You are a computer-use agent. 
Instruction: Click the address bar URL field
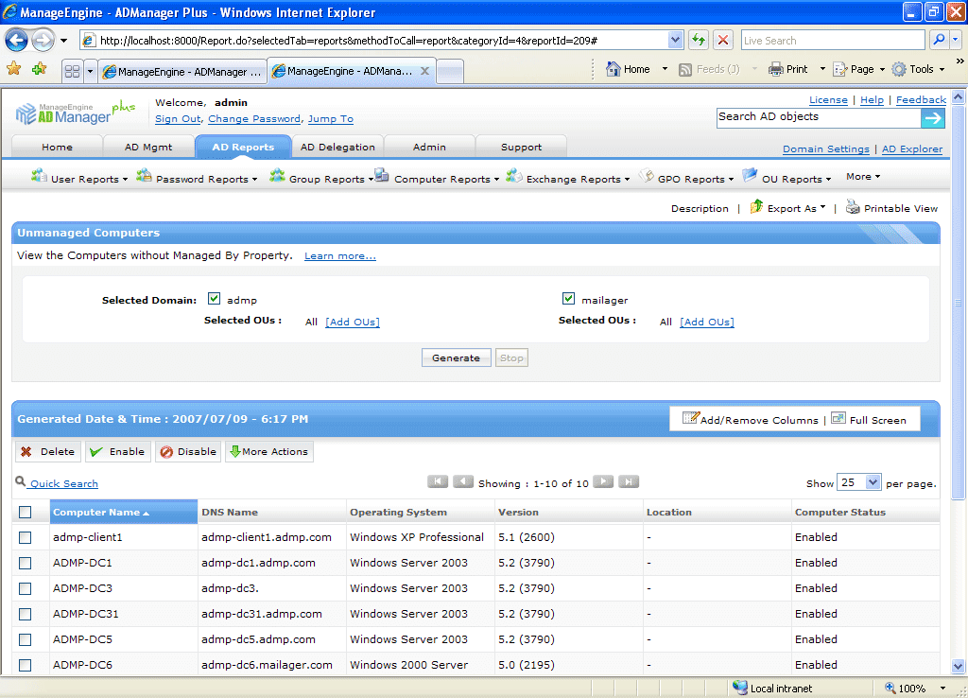coord(378,40)
